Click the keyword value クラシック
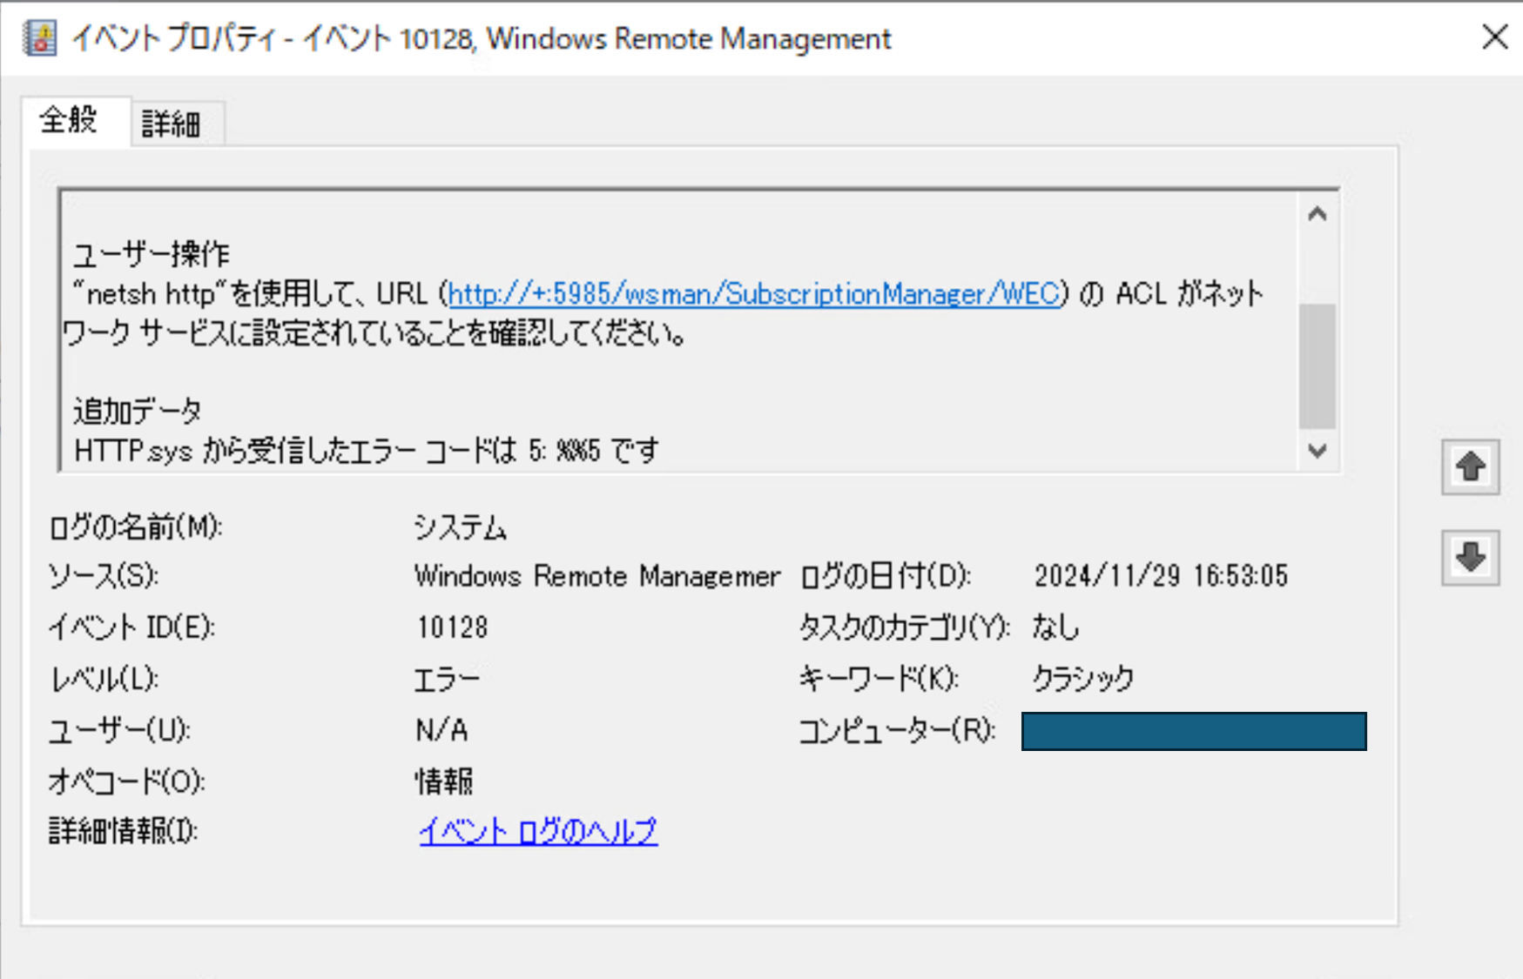The width and height of the screenshot is (1523, 979). pyautogui.click(x=1083, y=679)
